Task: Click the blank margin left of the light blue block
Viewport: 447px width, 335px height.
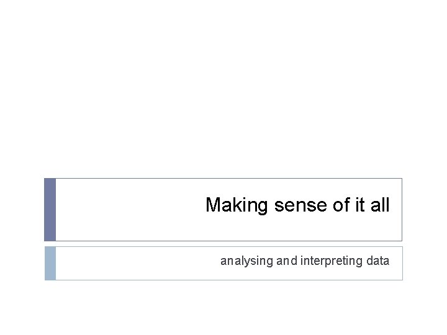Action: coord(22,264)
